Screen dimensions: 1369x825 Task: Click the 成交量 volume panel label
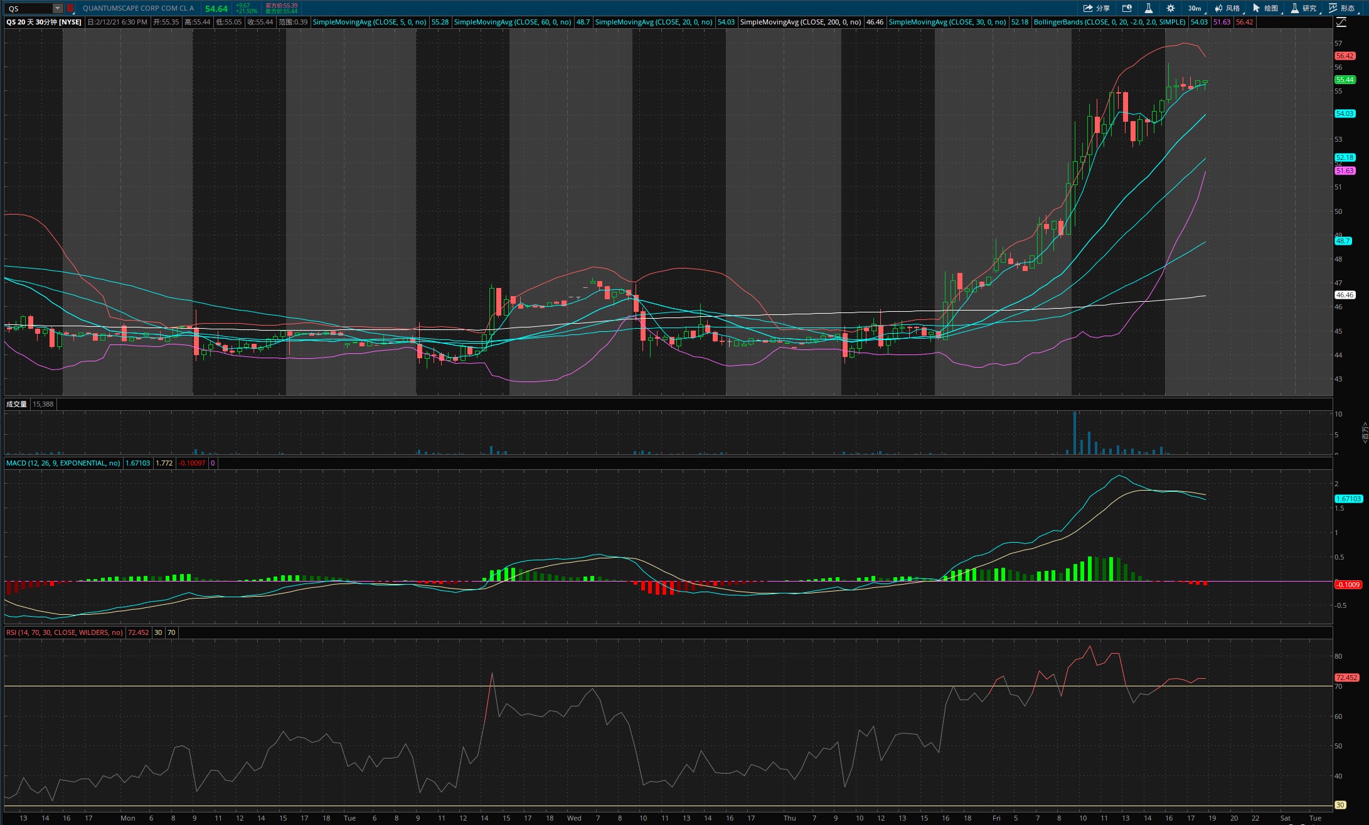[x=16, y=404]
